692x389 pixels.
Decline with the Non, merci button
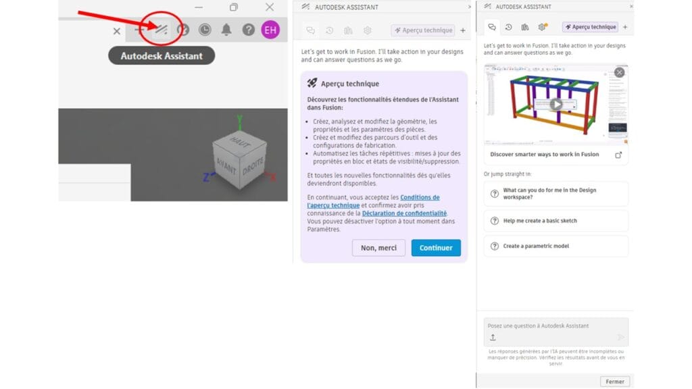coord(378,248)
